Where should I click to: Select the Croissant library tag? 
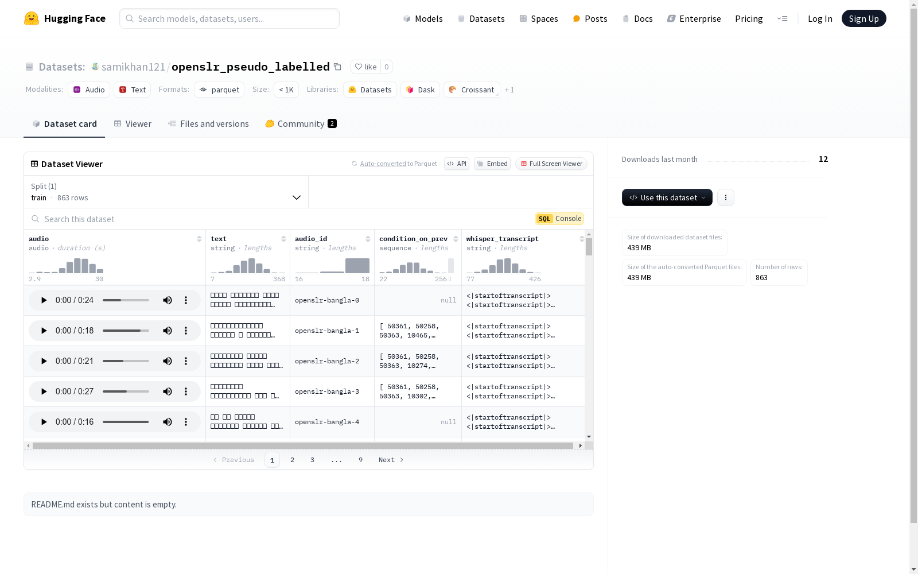[x=472, y=90]
